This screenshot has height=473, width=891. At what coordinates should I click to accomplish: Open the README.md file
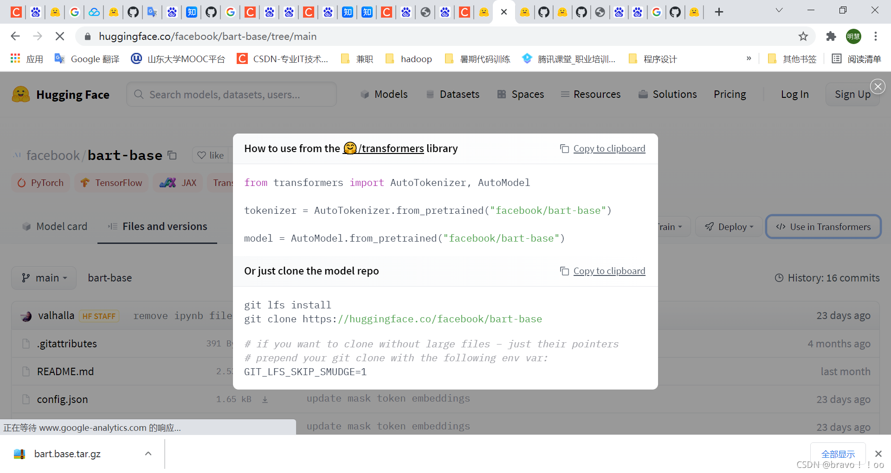tap(65, 371)
